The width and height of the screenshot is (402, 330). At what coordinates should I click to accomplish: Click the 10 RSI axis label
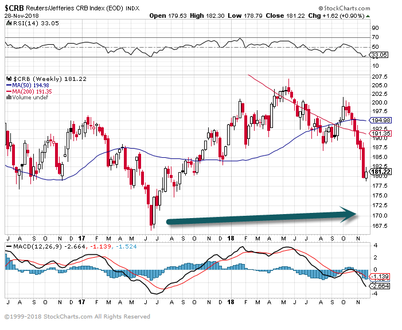coord(376,66)
